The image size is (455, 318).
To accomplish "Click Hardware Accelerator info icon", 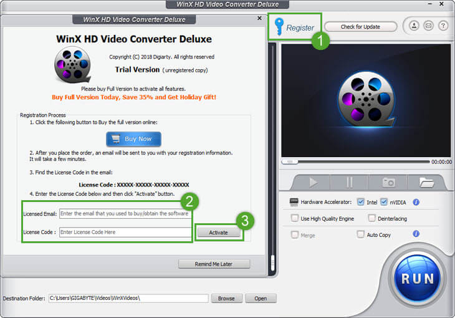I will tap(416, 202).
